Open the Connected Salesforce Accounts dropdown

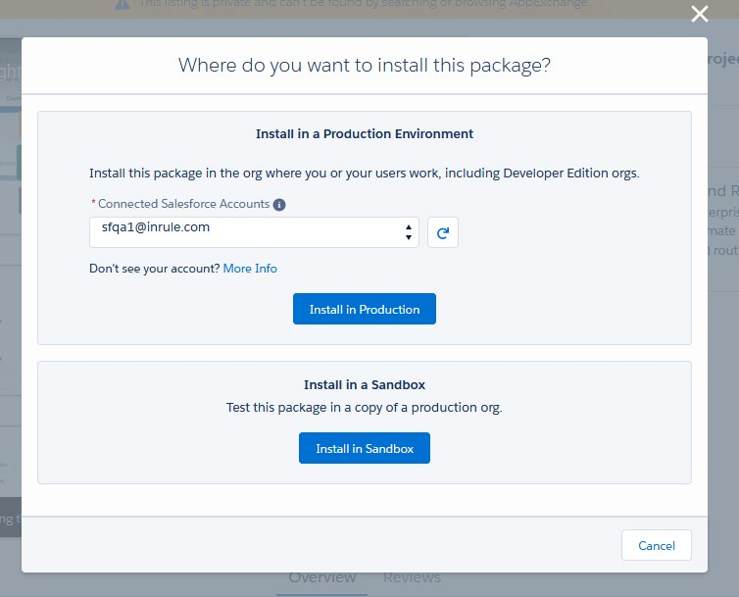[254, 232]
